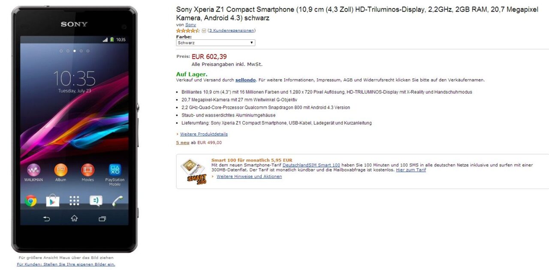Click the Album app icon
The height and width of the screenshot is (270, 549).
61,170
